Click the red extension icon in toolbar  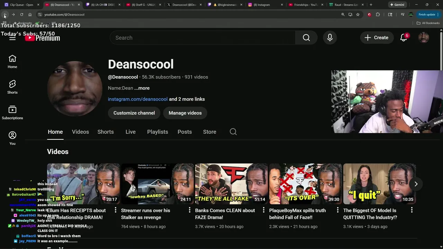[369, 15]
